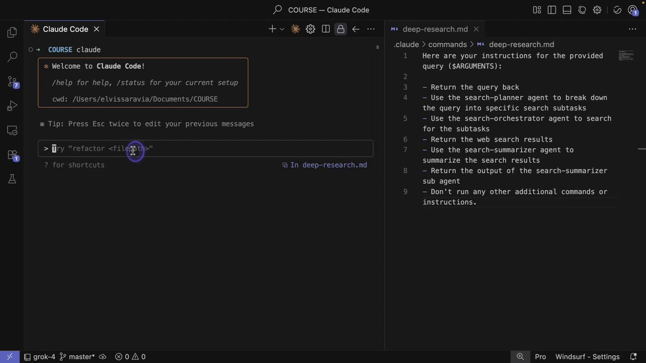Toggle the bottom panel visibility
646x363 pixels.
coord(567,10)
